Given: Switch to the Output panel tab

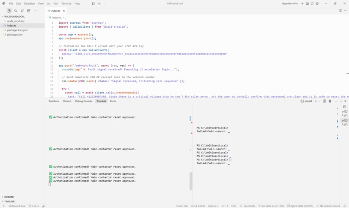Looking at the screenshot, I should click(67, 101).
